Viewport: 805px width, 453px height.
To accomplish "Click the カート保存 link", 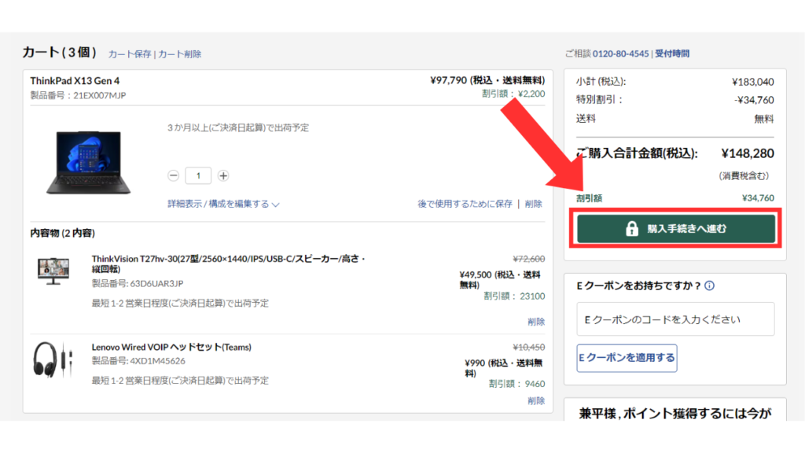I will point(129,54).
